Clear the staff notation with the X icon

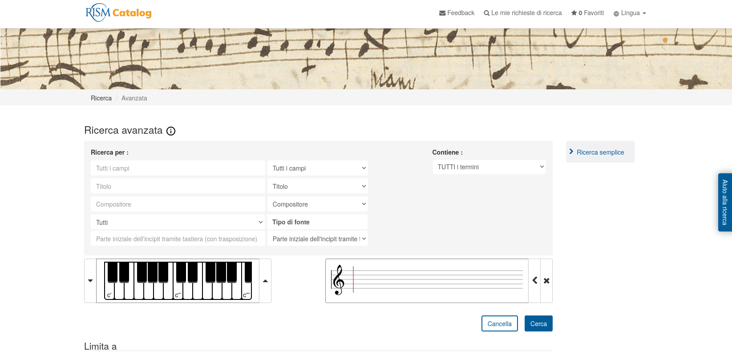pyautogui.click(x=546, y=281)
